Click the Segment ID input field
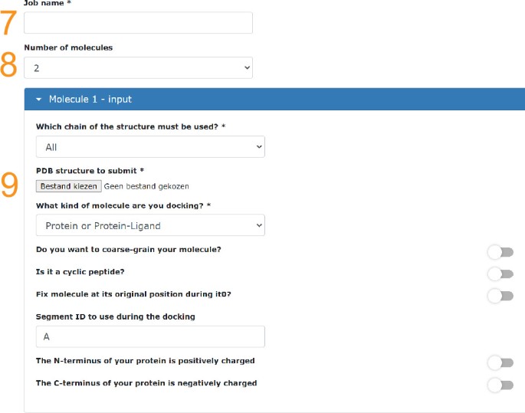Screen dimensions: 525x413 click(150, 336)
